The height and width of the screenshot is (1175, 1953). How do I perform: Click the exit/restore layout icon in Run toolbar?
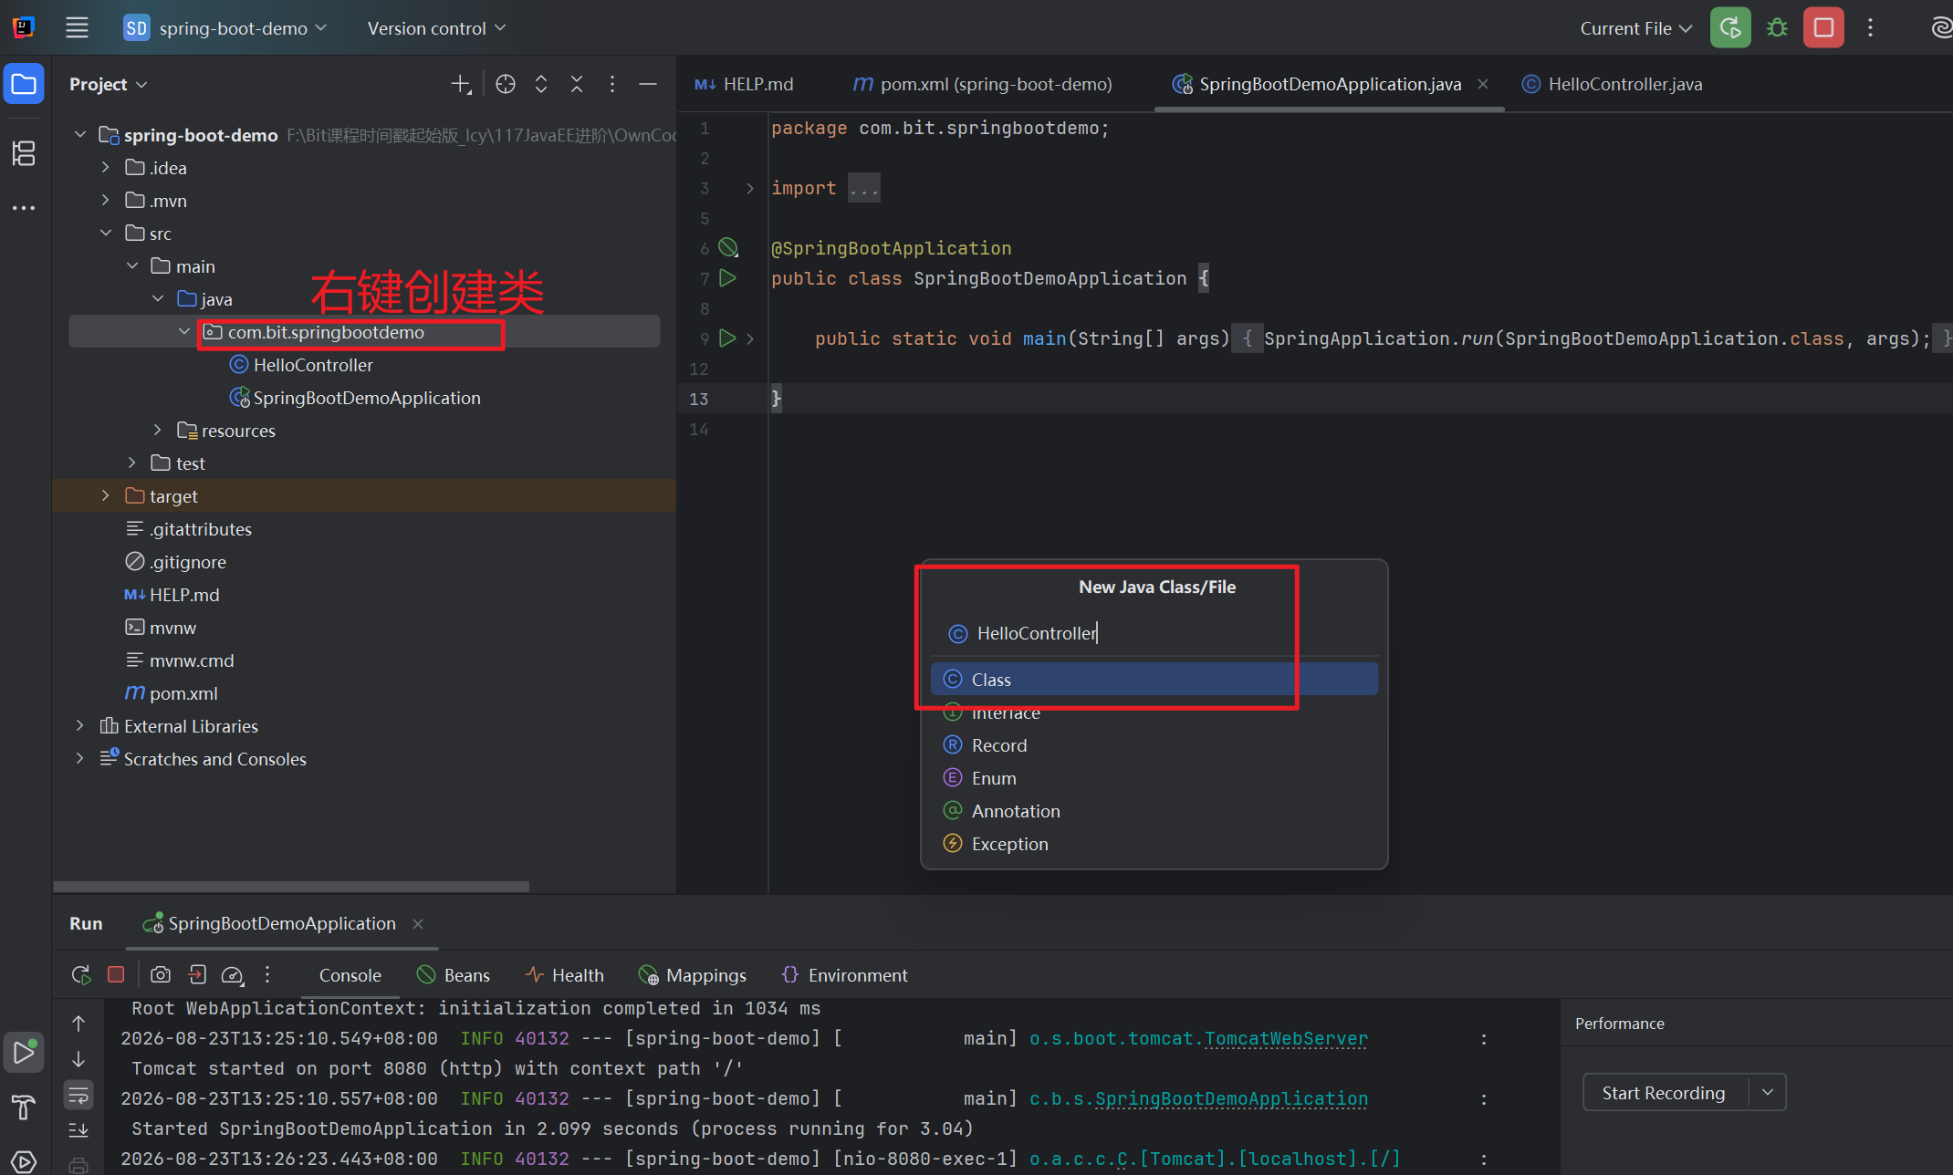click(197, 974)
